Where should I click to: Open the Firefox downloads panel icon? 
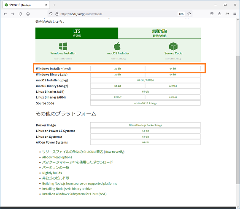click(219, 14)
